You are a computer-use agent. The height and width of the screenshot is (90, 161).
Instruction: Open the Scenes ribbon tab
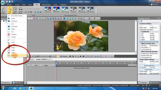(17, 5)
